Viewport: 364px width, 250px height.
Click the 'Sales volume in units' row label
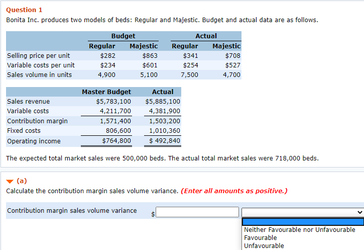pyautogui.click(x=40, y=75)
